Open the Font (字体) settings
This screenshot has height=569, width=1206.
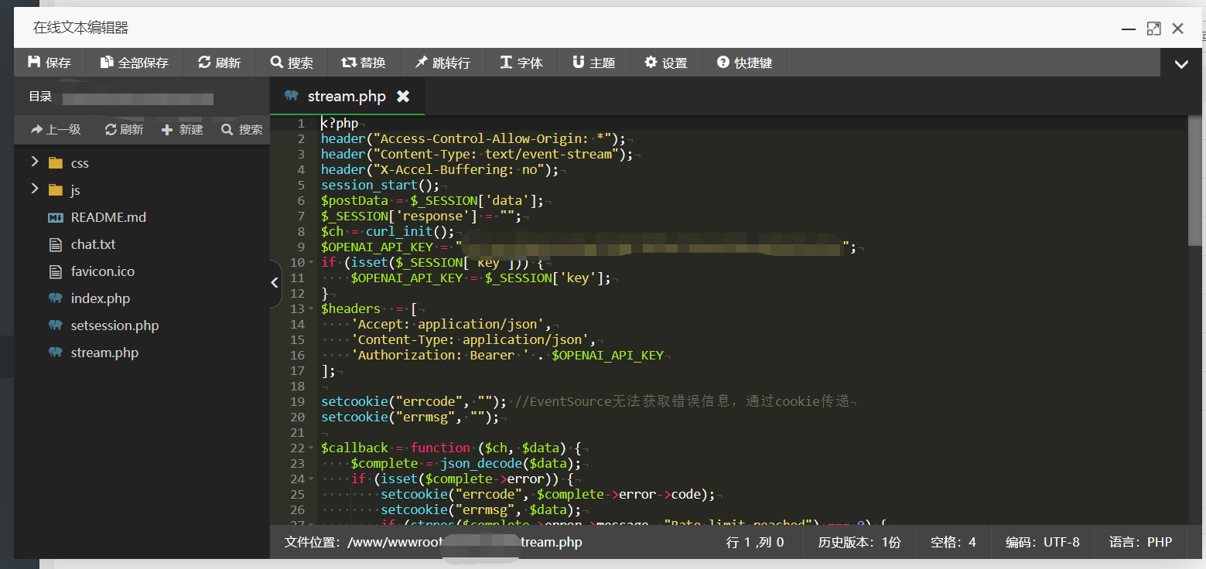click(x=521, y=63)
